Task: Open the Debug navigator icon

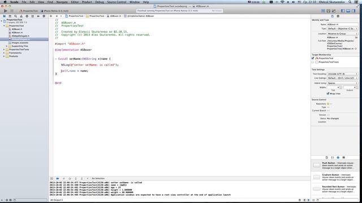Action: [x=33, y=16]
